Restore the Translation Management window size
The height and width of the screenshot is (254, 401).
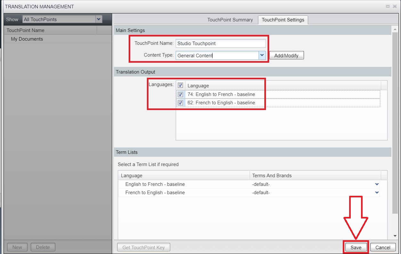point(388,6)
